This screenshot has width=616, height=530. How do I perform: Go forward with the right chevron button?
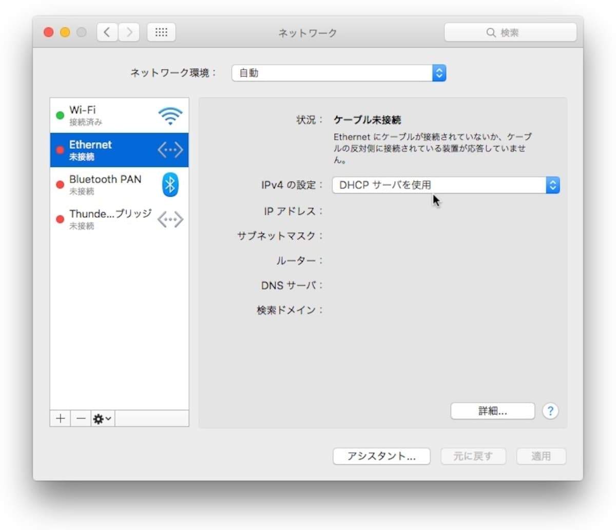point(129,32)
